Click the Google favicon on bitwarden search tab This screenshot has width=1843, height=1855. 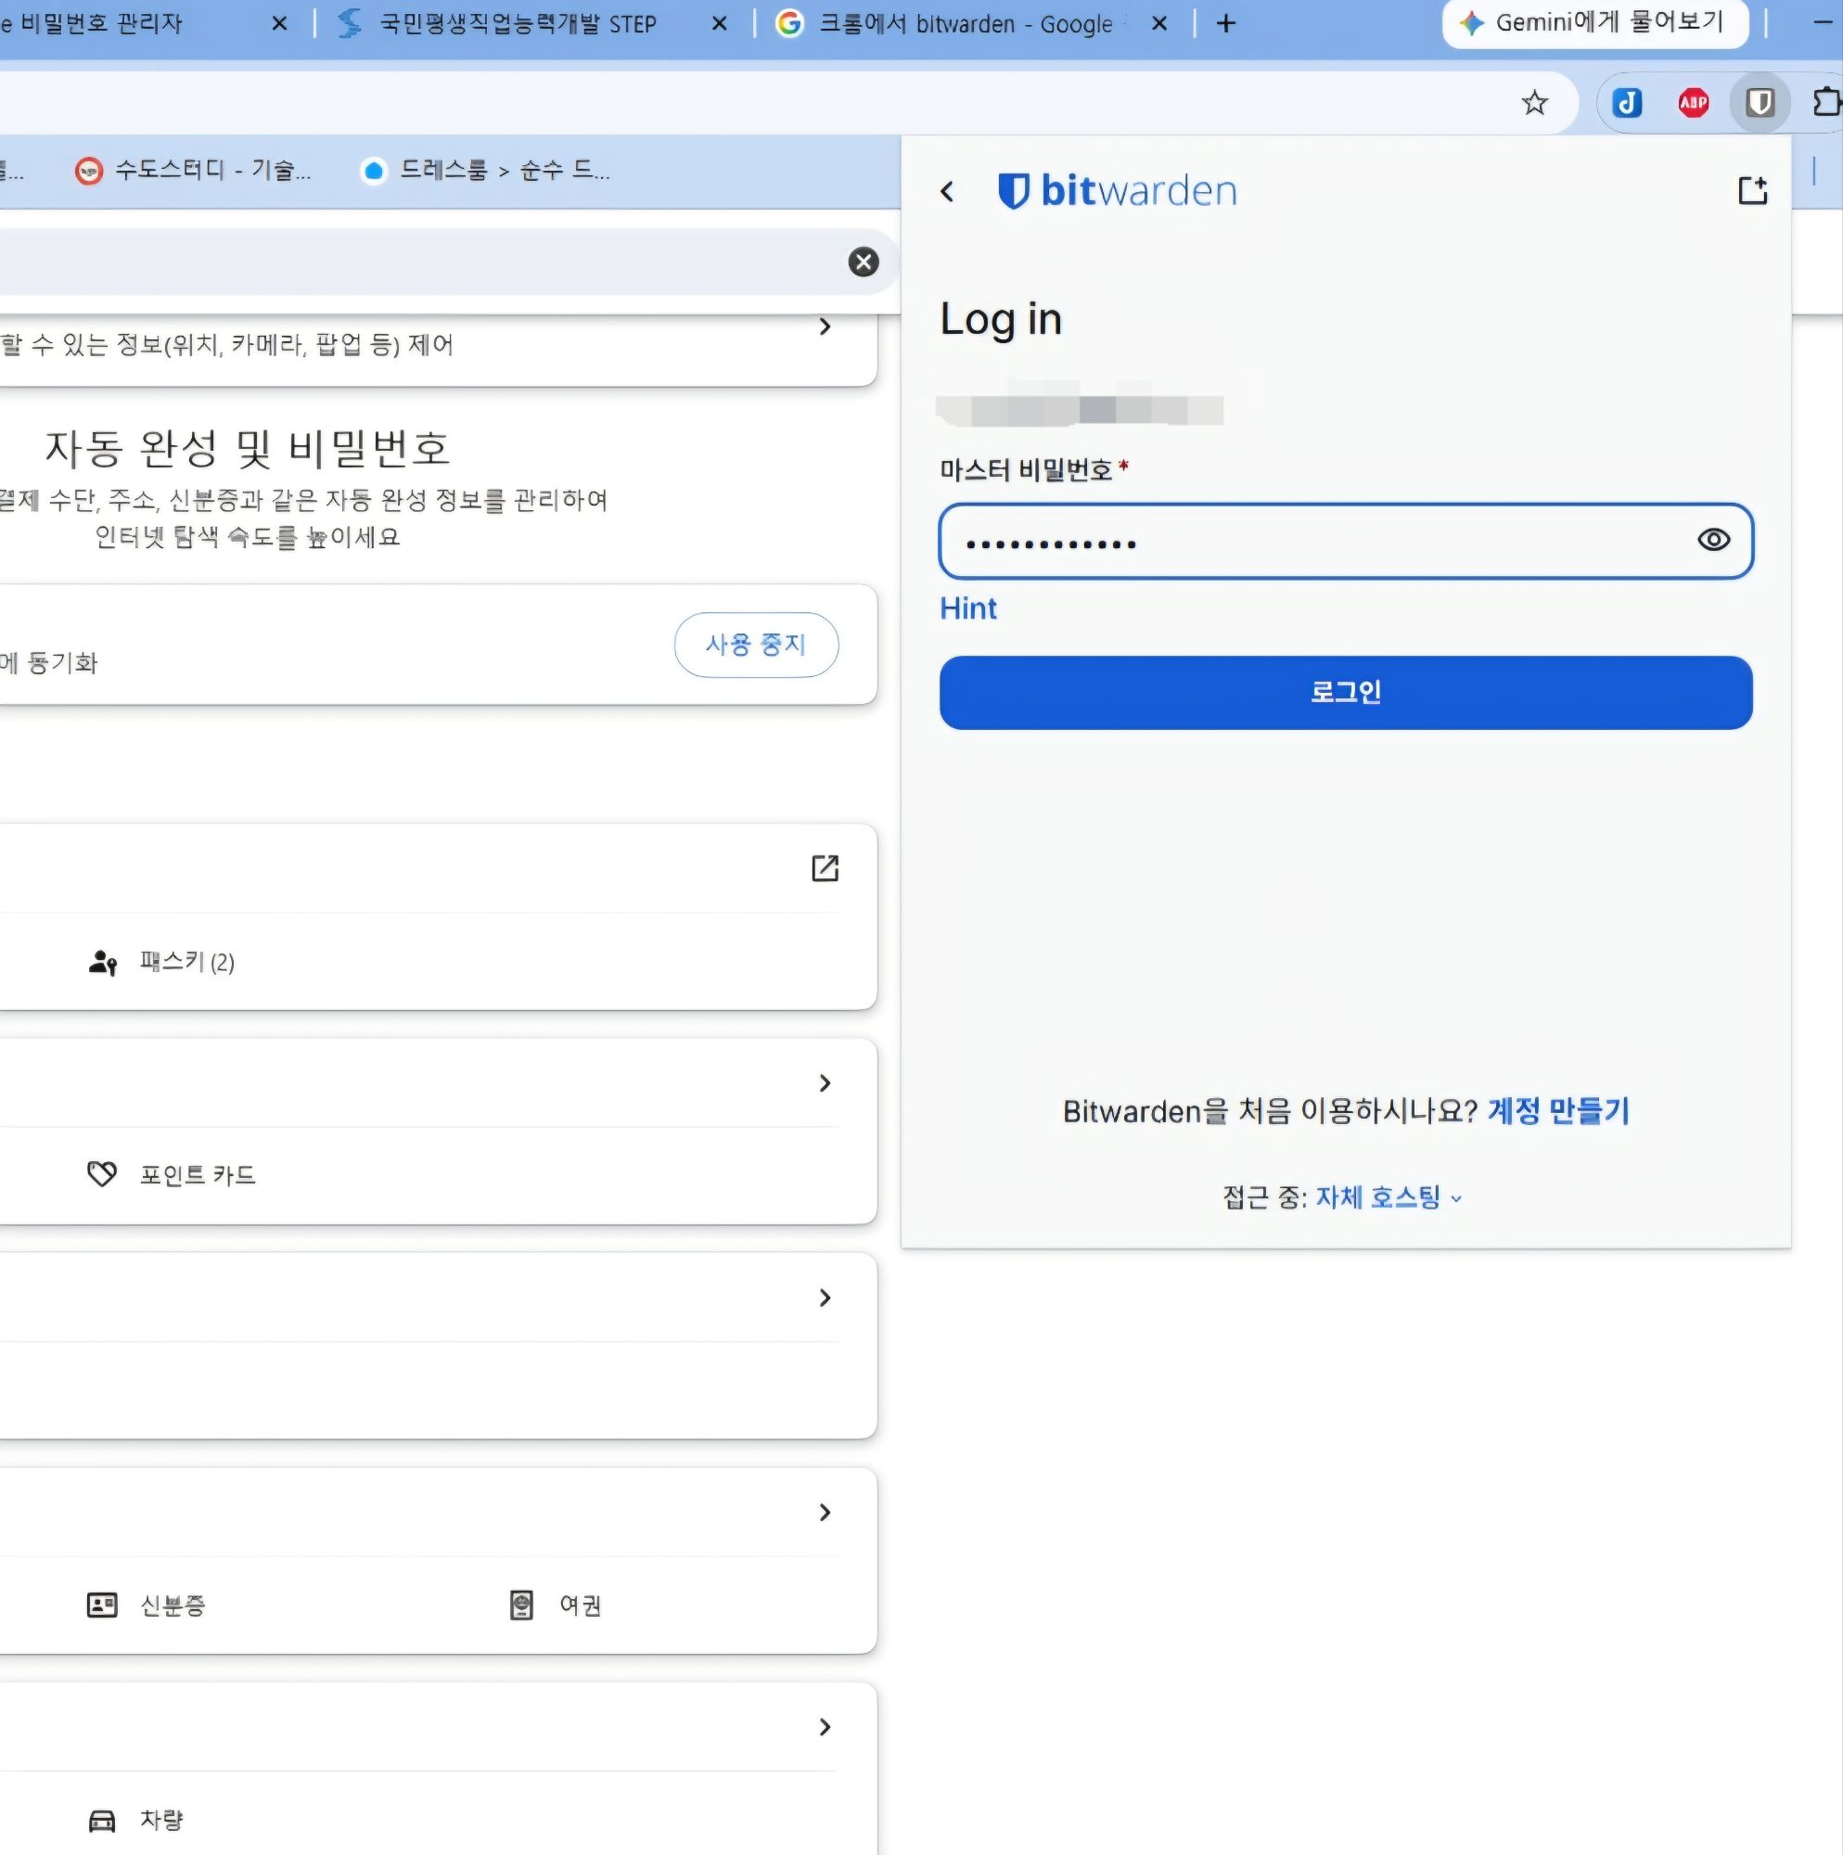tap(788, 23)
